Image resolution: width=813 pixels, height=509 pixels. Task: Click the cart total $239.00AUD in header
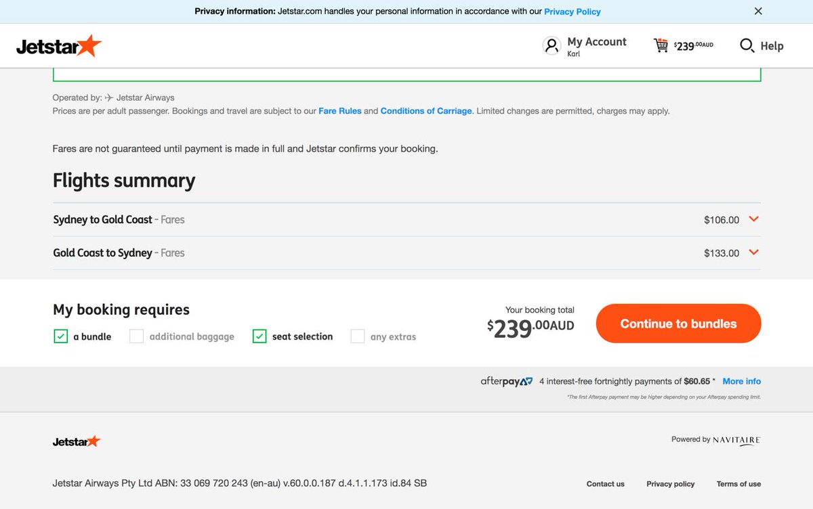coord(694,46)
